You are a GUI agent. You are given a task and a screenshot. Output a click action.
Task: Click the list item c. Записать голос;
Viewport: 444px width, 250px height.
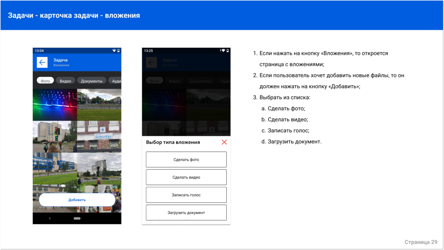[x=286, y=130]
